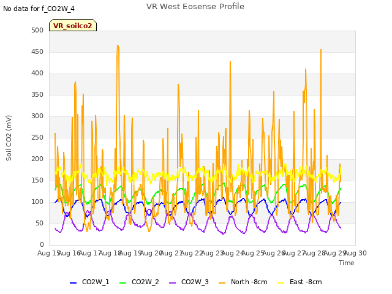Click the 250 y-axis tick label
Image resolution: width=392 pixels, height=294 pixels.
37,137
